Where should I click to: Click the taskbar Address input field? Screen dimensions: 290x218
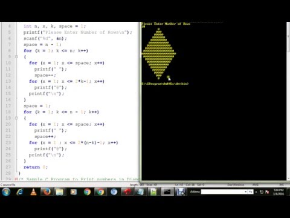point(222,192)
